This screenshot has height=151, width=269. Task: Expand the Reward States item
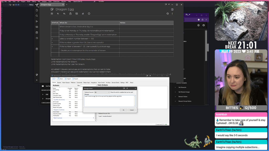175,97
